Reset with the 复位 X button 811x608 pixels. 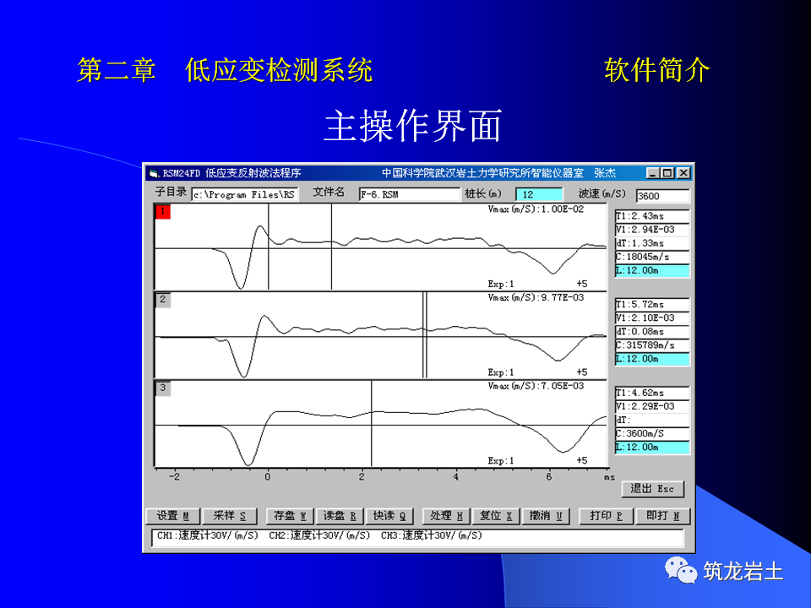coord(496,515)
